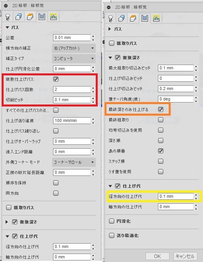Open the Passes tab icon in left panel

pos(41,17)
